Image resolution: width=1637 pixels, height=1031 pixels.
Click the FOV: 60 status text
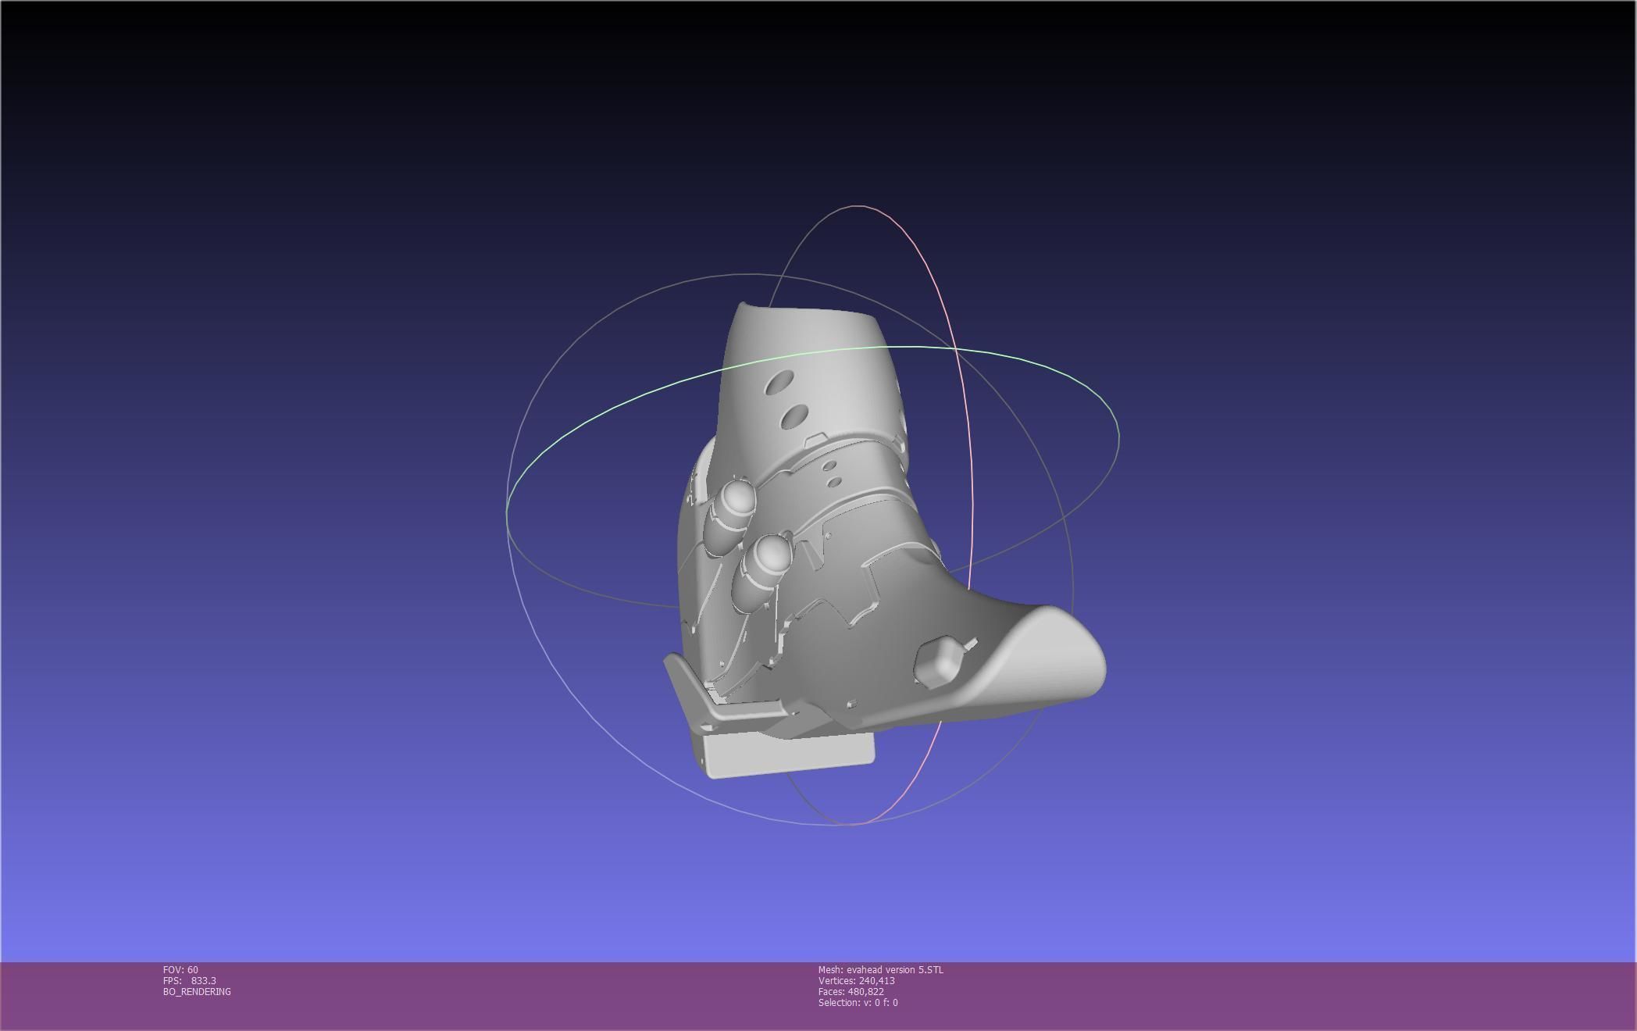180,970
